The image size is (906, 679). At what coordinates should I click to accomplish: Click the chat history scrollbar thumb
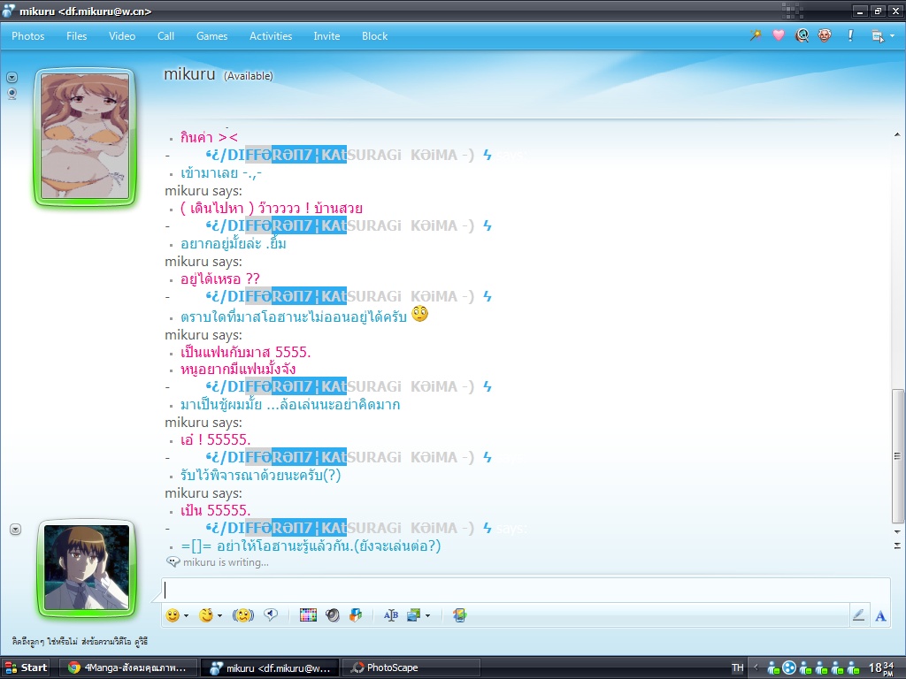click(x=897, y=455)
